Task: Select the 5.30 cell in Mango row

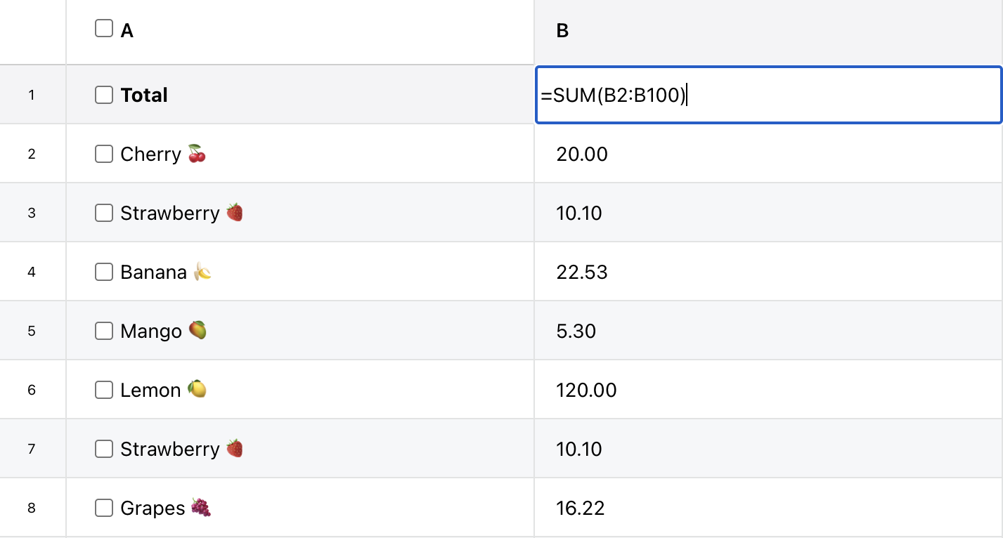Action: click(x=768, y=331)
